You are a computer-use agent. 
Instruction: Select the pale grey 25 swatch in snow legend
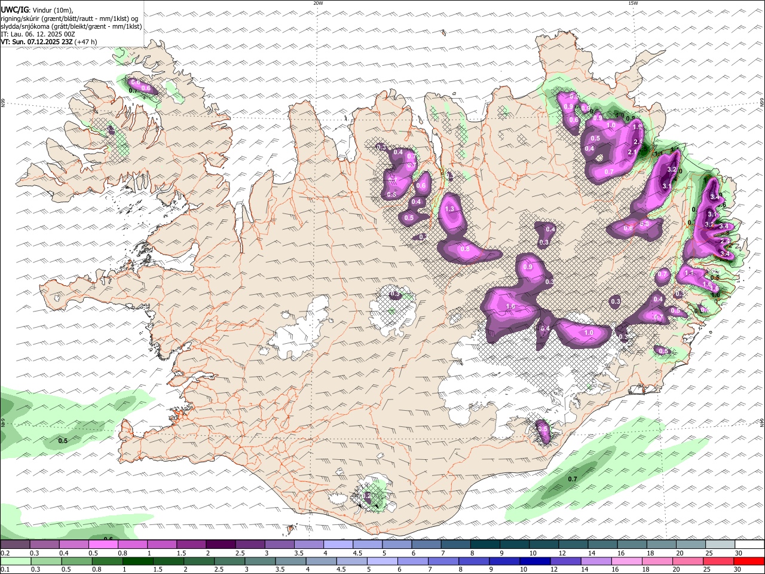coord(720,545)
